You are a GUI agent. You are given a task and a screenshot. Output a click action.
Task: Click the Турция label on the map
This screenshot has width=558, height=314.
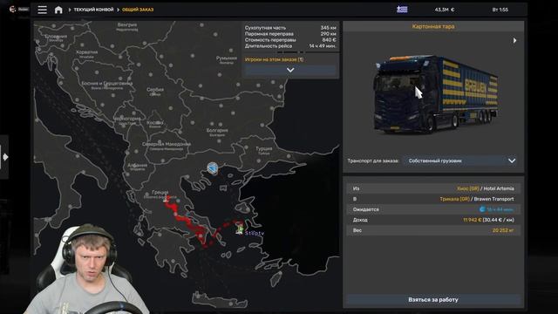tap(264, 149)
